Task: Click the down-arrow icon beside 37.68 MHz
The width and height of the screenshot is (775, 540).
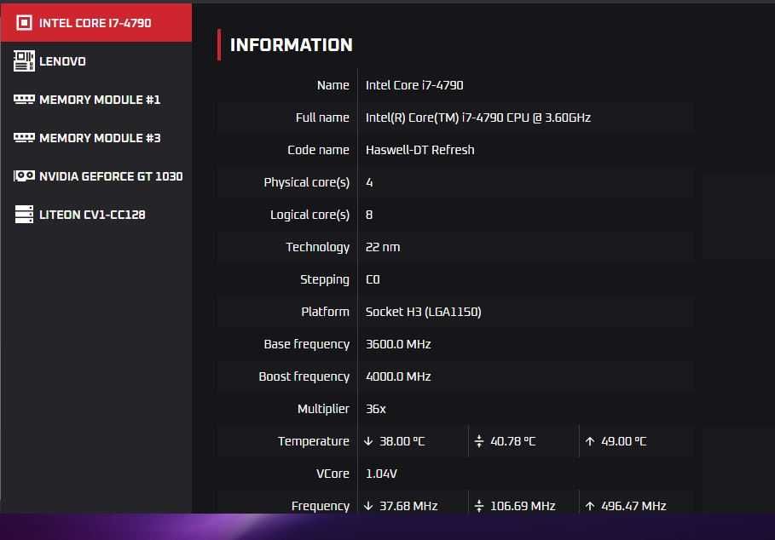Action: click(368, 506)
